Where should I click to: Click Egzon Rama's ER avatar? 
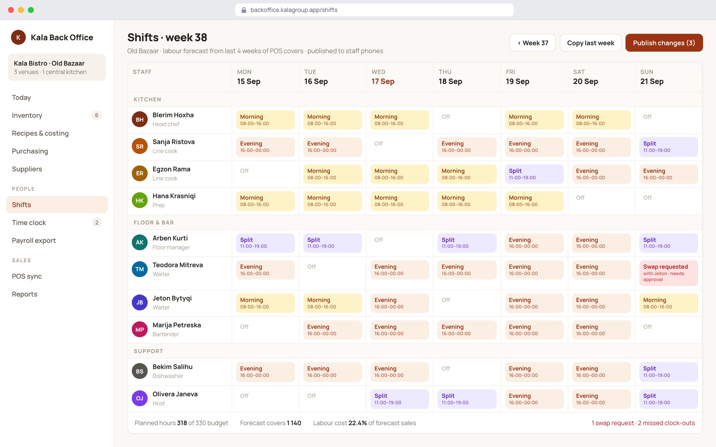point(140,173)
